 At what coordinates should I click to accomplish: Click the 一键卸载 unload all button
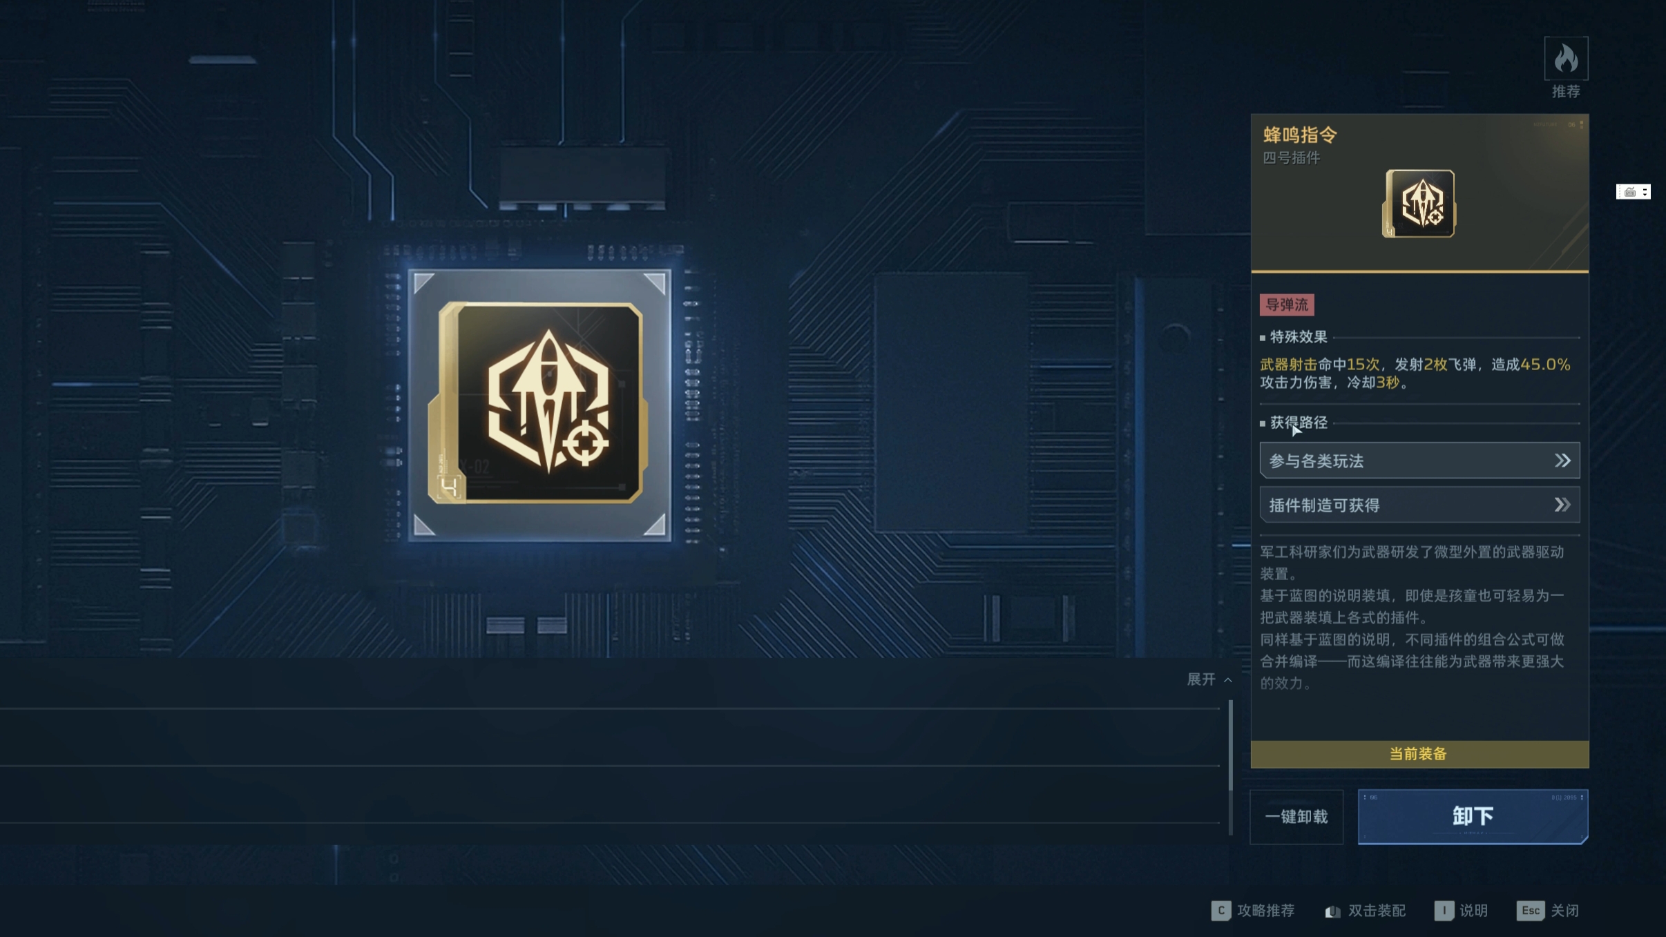pos(1296,817)
